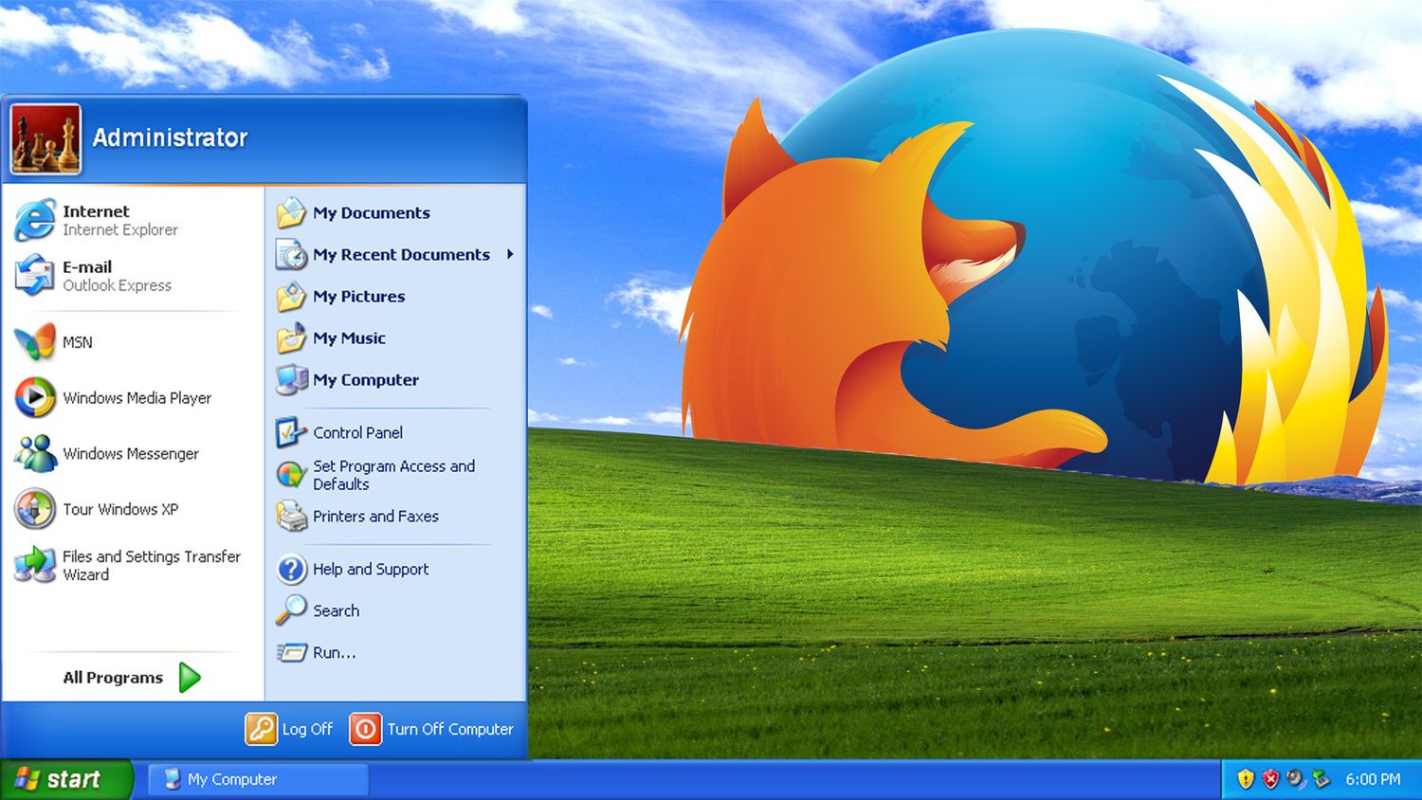This screenshot has height=800, width=1422.
Task: Click the Windows Messenger label
Action: pos(131,453)
